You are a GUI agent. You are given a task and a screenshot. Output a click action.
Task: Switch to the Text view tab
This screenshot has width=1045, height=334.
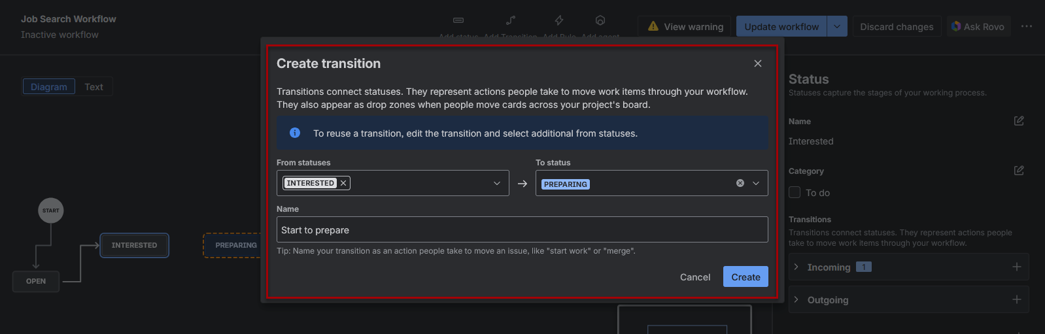coord(94,87)
